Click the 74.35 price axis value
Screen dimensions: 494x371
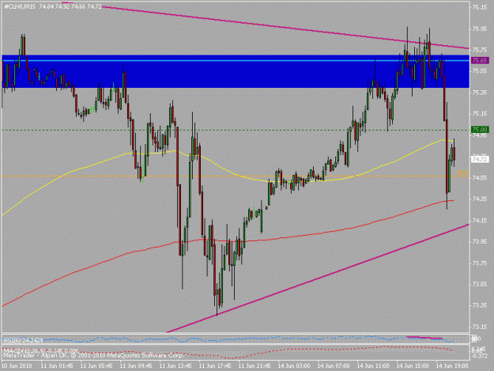pyautogui.click(x=479, y=199)
